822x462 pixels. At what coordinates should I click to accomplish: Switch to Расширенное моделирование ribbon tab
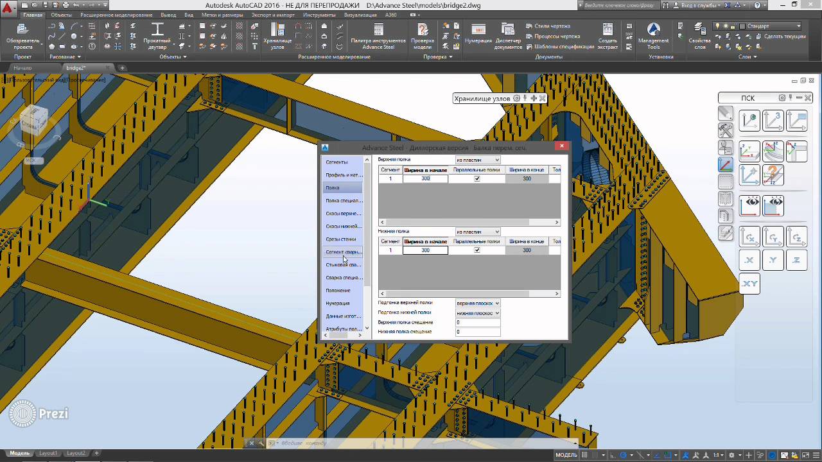pyautogui.click(x=116, y=15)
